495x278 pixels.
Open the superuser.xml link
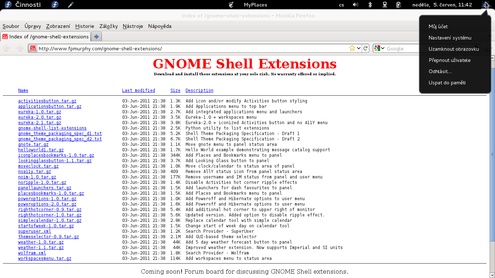34,231
